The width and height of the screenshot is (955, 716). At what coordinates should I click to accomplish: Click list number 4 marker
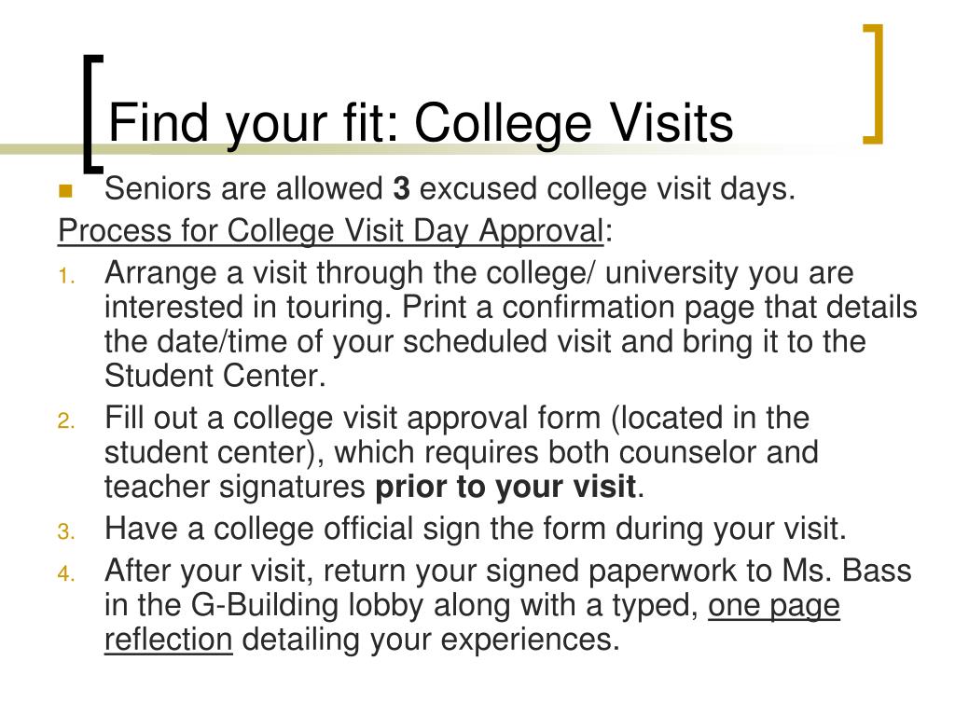tap(66, 574)
